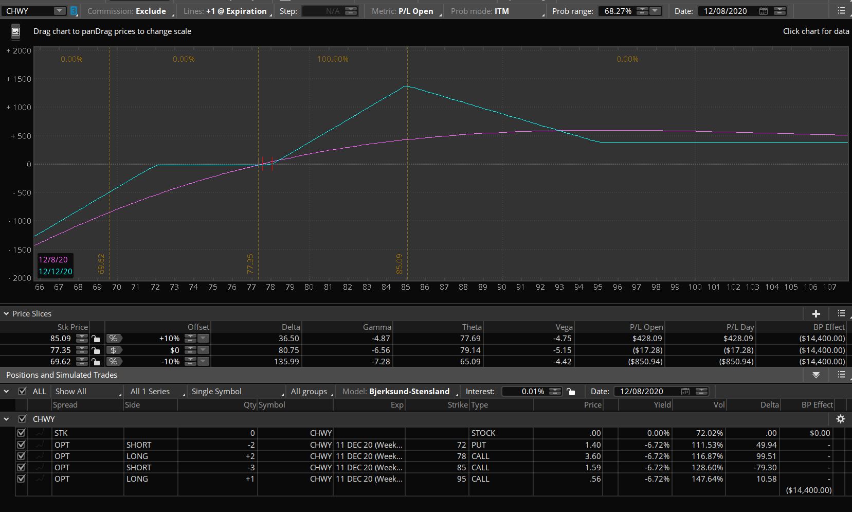The image size is (852, 512).
Task: Click the lock icon next to the Interest field
Action: click(x=571, y=392)
